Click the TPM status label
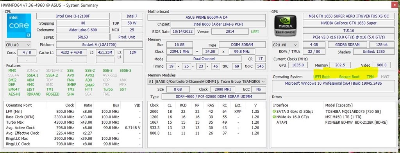 (x=370, y=77)
